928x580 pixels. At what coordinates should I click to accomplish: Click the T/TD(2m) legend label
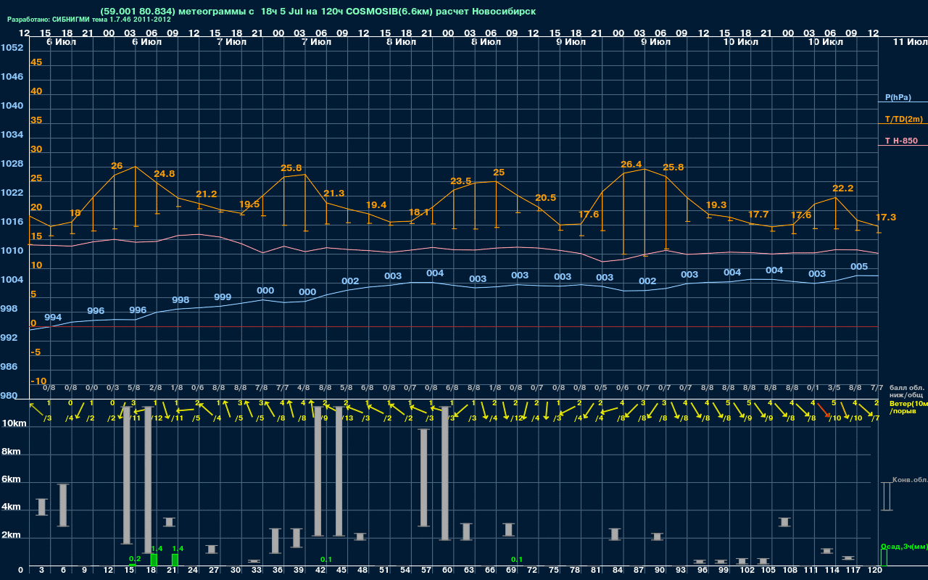pos(903,119)
